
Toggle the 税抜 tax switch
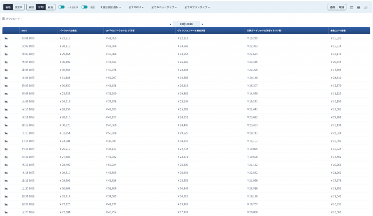tap(84, 7)
